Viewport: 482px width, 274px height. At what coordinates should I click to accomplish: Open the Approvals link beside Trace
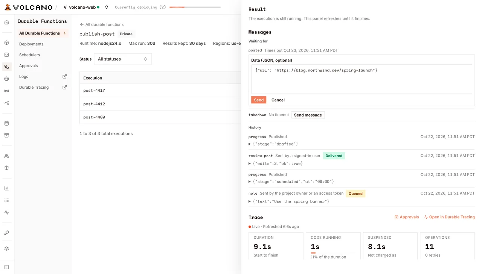point(407,217)
